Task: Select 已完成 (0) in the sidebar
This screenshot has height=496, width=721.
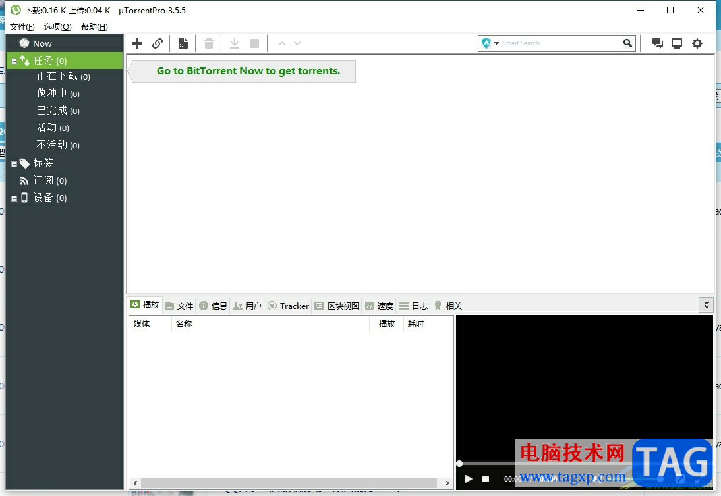Action: [x=58, y=111]
